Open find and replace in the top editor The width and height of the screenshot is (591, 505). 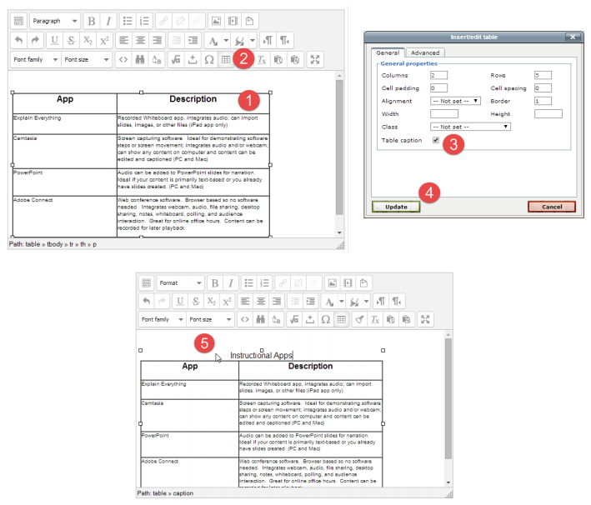coord(140,59)
